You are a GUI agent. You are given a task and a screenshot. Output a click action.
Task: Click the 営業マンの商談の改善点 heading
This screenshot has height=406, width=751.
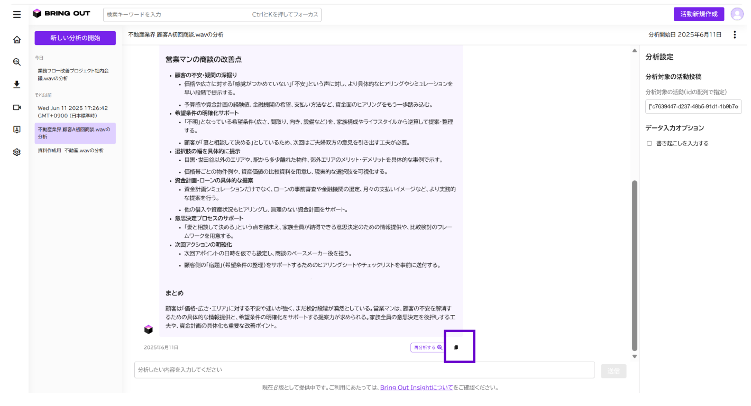[204, 59]
